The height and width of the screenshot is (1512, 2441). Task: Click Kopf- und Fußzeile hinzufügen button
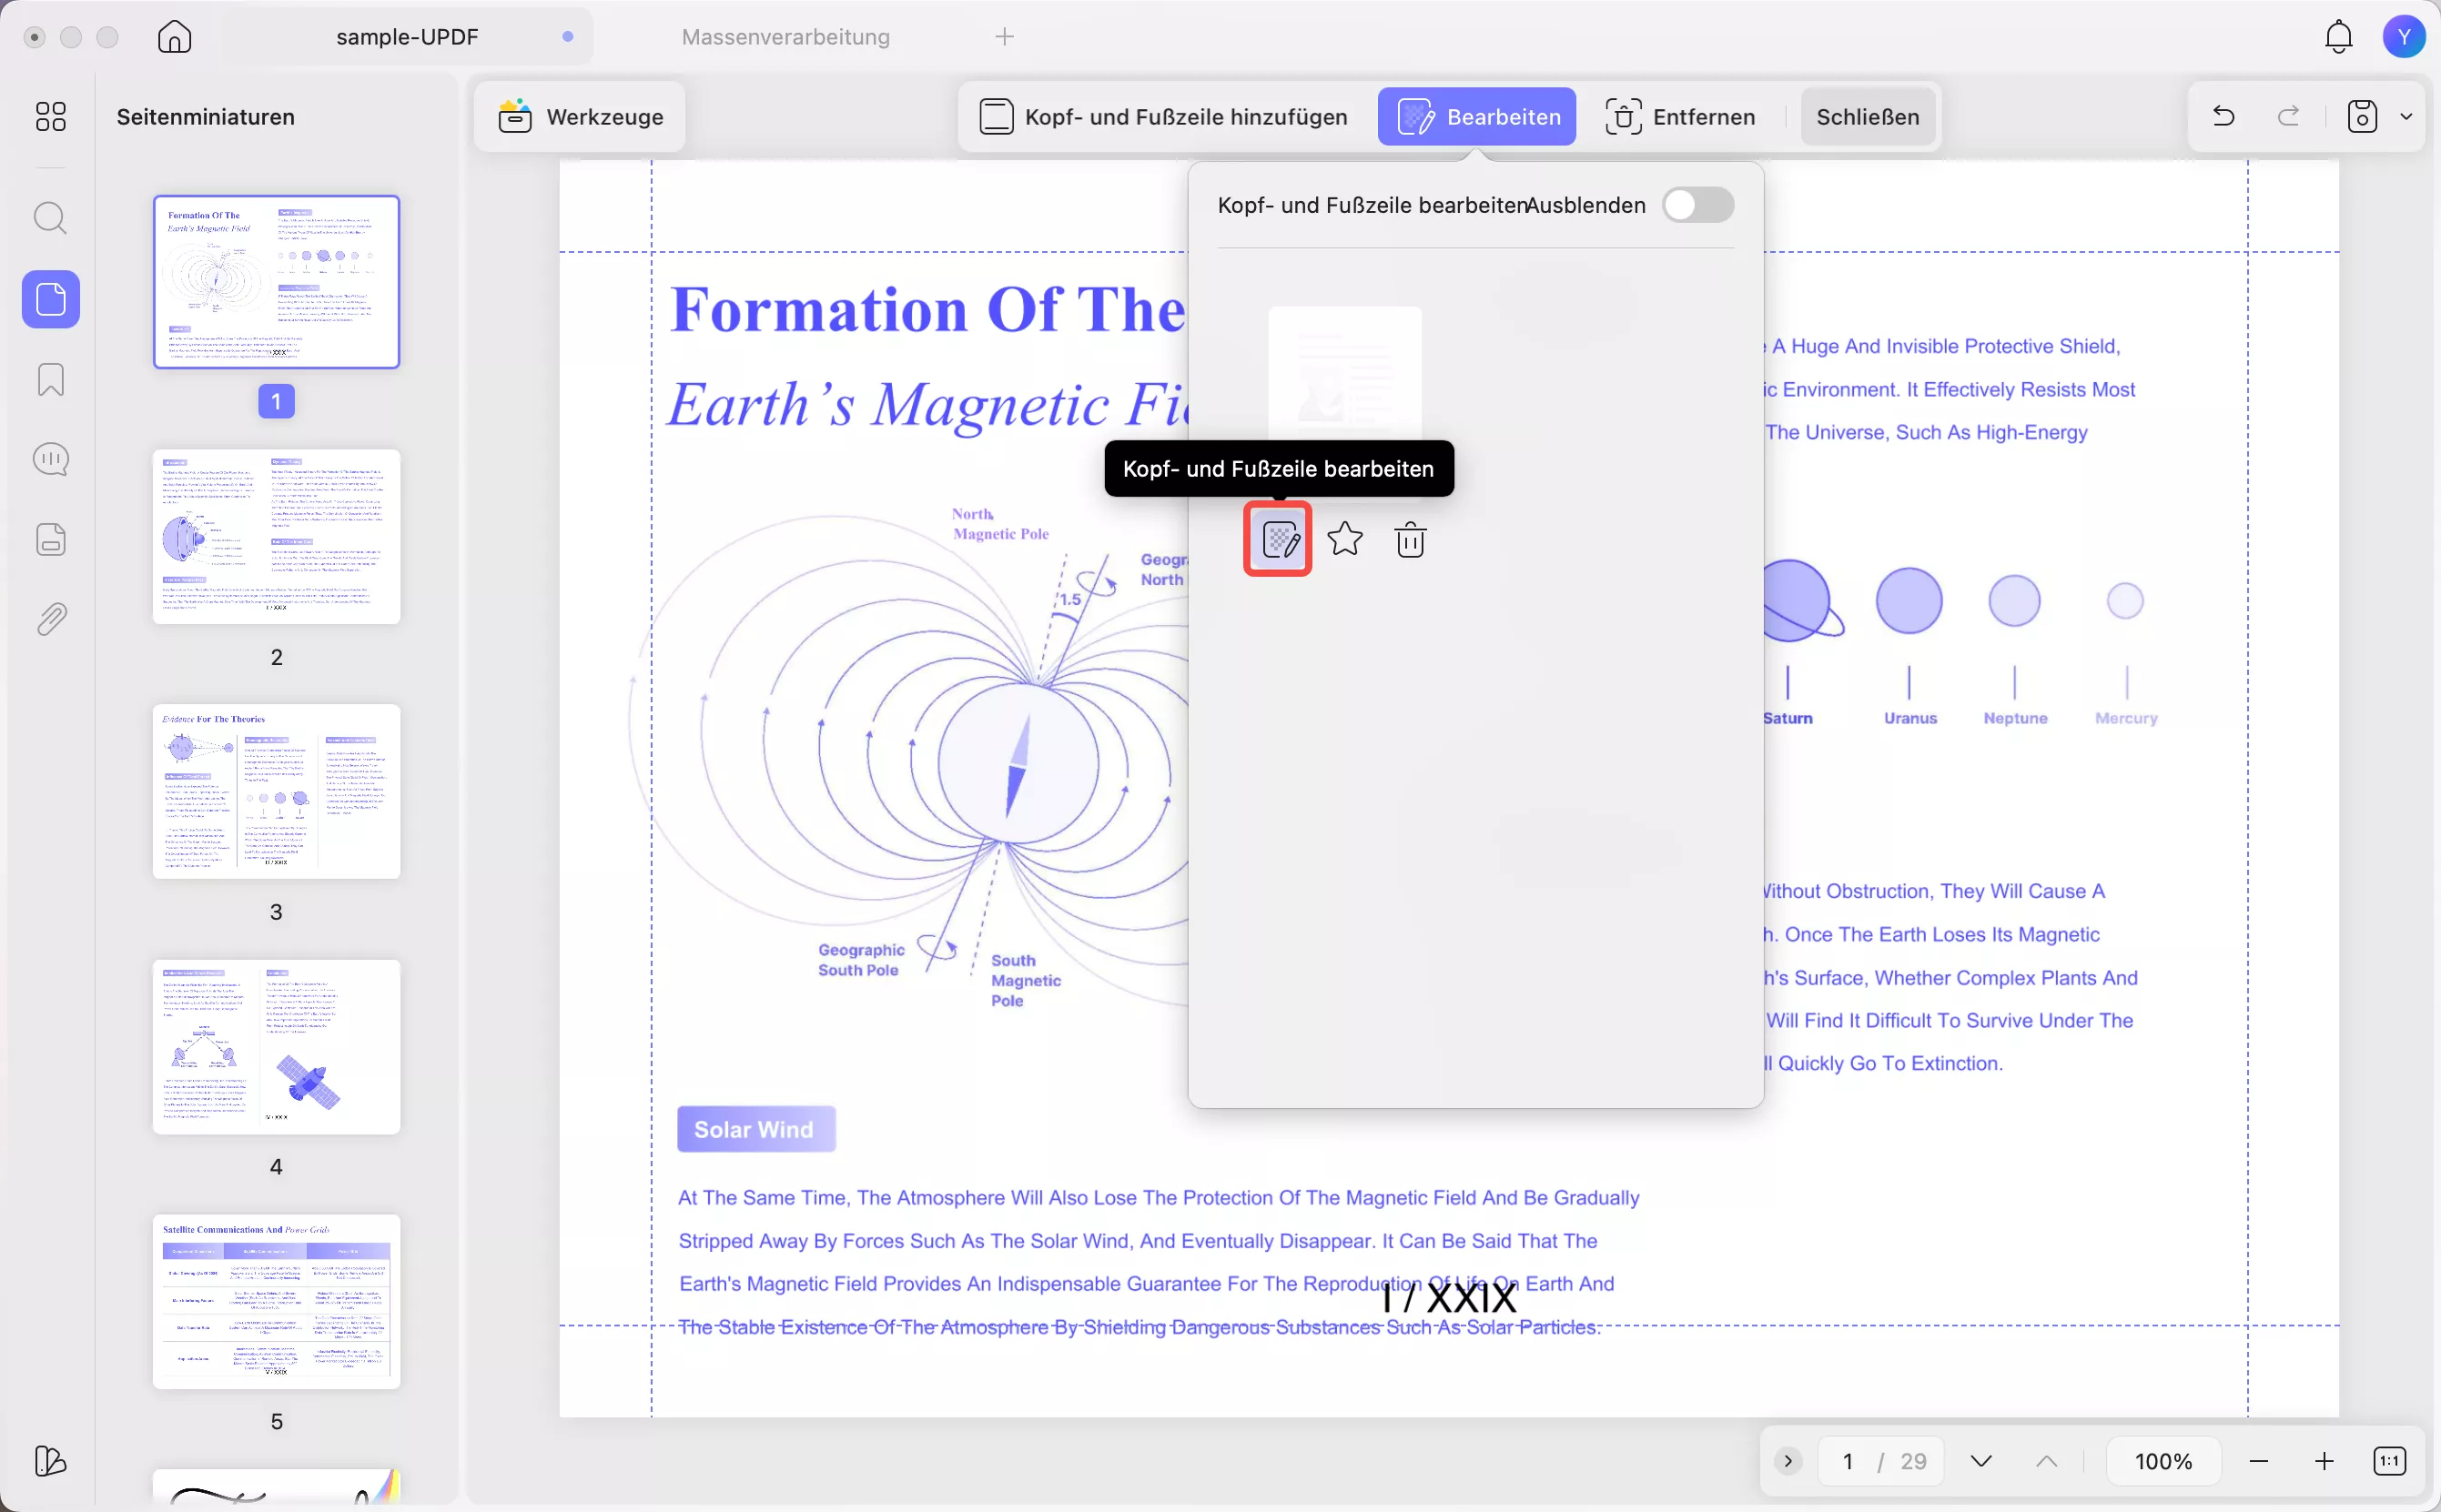click(1163, 117)
